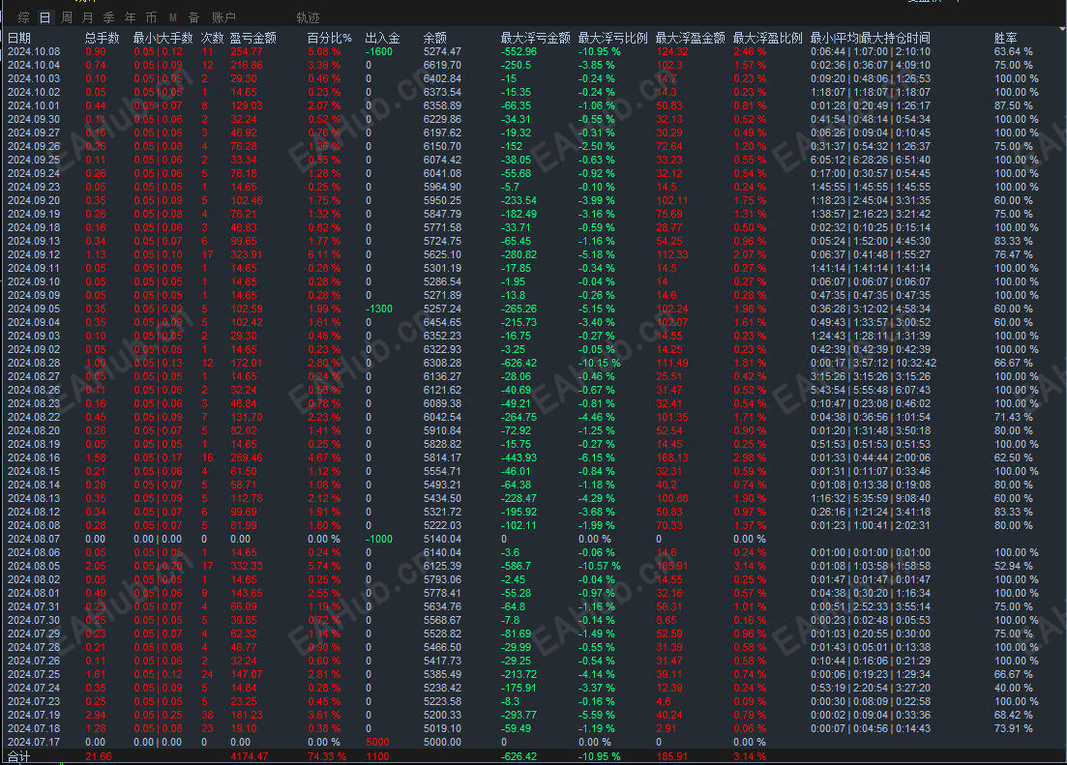Screen dimensions: 1067x765
Task: Open the 季 quarterly tab
Action: 109,17
